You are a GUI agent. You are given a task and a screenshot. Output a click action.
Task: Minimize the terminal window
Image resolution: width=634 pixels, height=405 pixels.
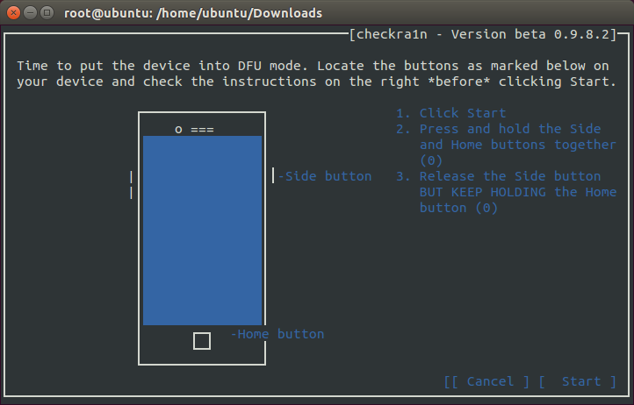coord(31,13)
